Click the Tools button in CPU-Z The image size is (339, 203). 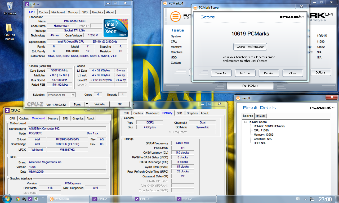(x=77, y=104)
